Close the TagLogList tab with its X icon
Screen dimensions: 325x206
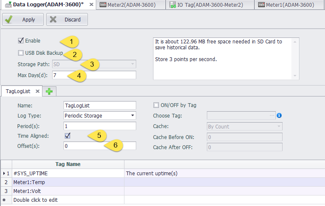[37, 91]
